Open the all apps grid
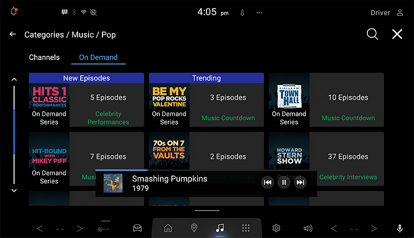Screen dimensions: 414x238 [246, 228]
